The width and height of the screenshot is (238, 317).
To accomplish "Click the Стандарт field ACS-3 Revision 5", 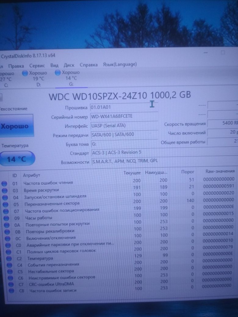I will point(165,152).
